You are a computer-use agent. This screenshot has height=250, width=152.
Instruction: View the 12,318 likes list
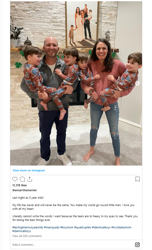coord(20,185)
